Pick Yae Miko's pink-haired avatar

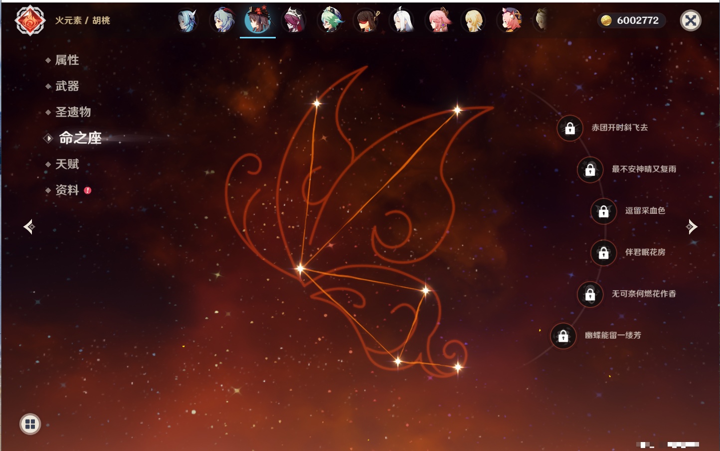click(x=438, y=20)
